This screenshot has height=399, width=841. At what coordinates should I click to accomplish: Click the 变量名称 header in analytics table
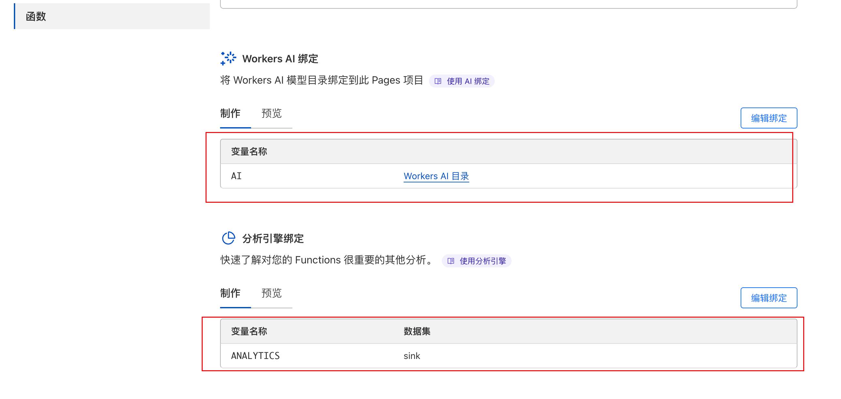click(249, 332)
